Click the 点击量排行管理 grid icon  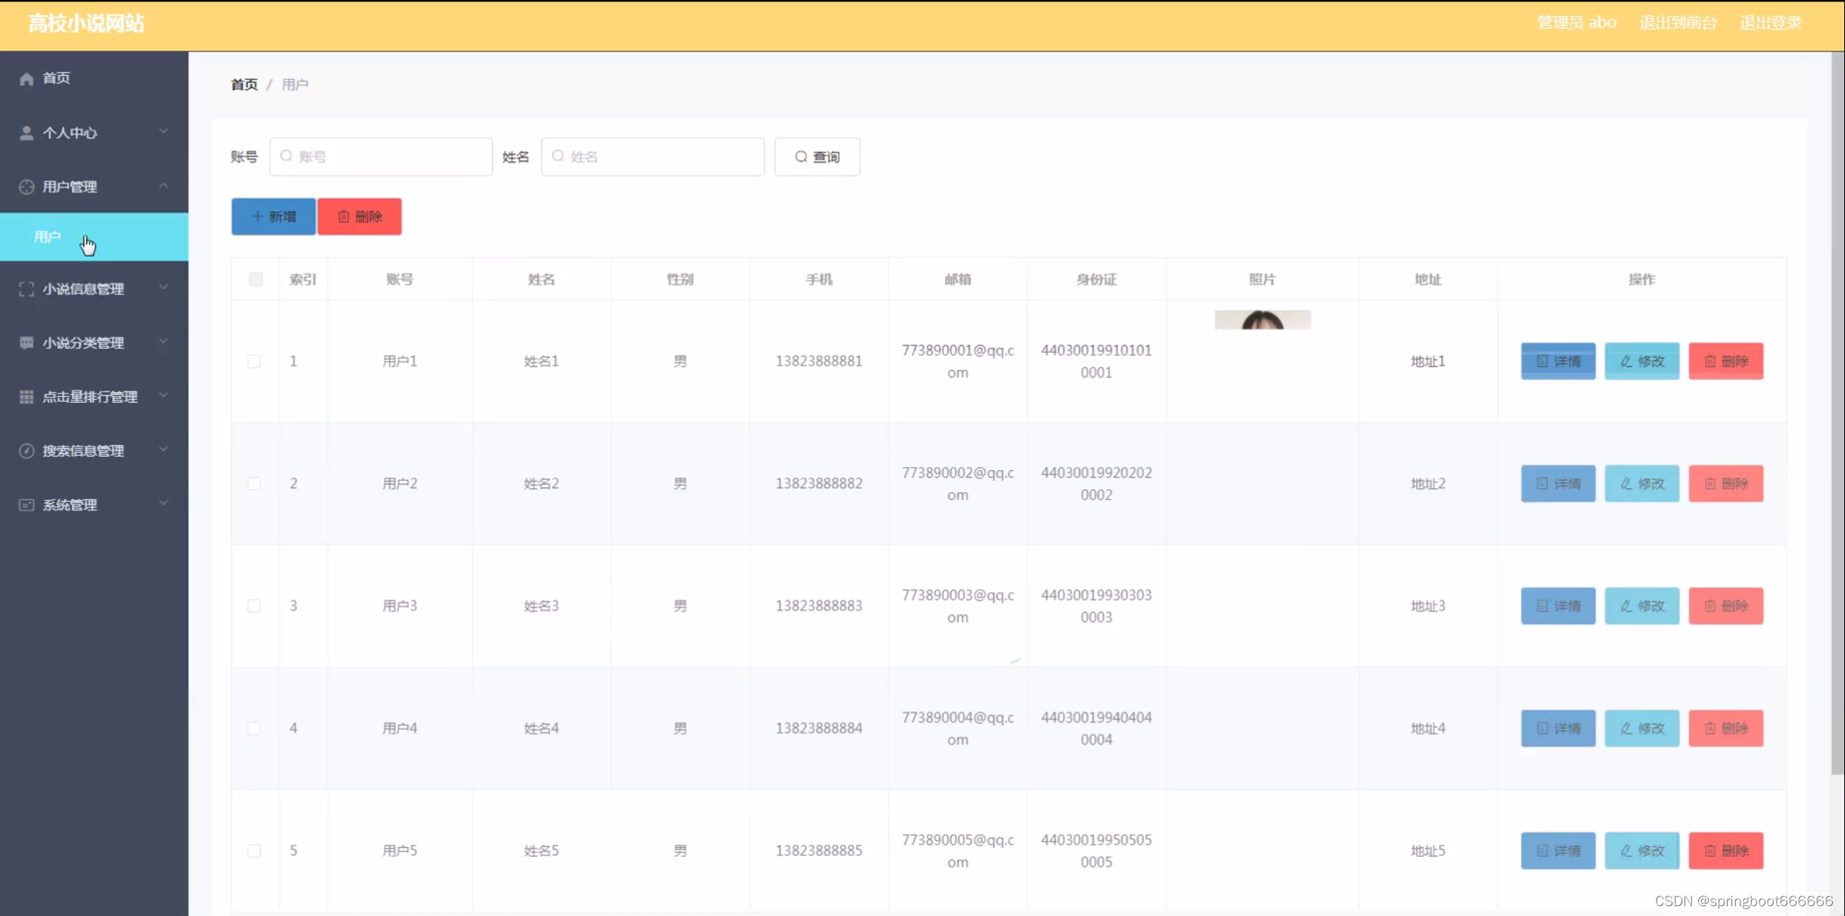[x=26, y=397]
